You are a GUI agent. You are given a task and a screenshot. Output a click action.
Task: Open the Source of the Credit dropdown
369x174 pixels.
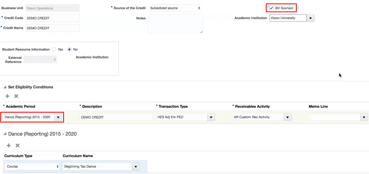tap(175, 8)
